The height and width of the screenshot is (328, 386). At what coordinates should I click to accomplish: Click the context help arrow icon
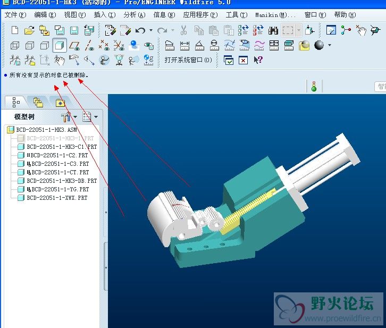(258, 60)
